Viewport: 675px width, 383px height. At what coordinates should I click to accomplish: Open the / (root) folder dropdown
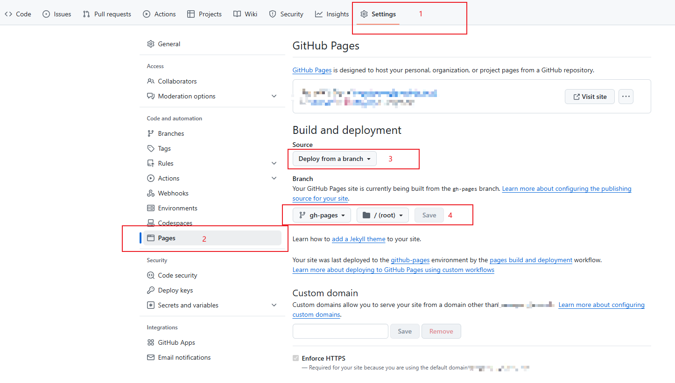pyautogui.click(x=383, y=215)
